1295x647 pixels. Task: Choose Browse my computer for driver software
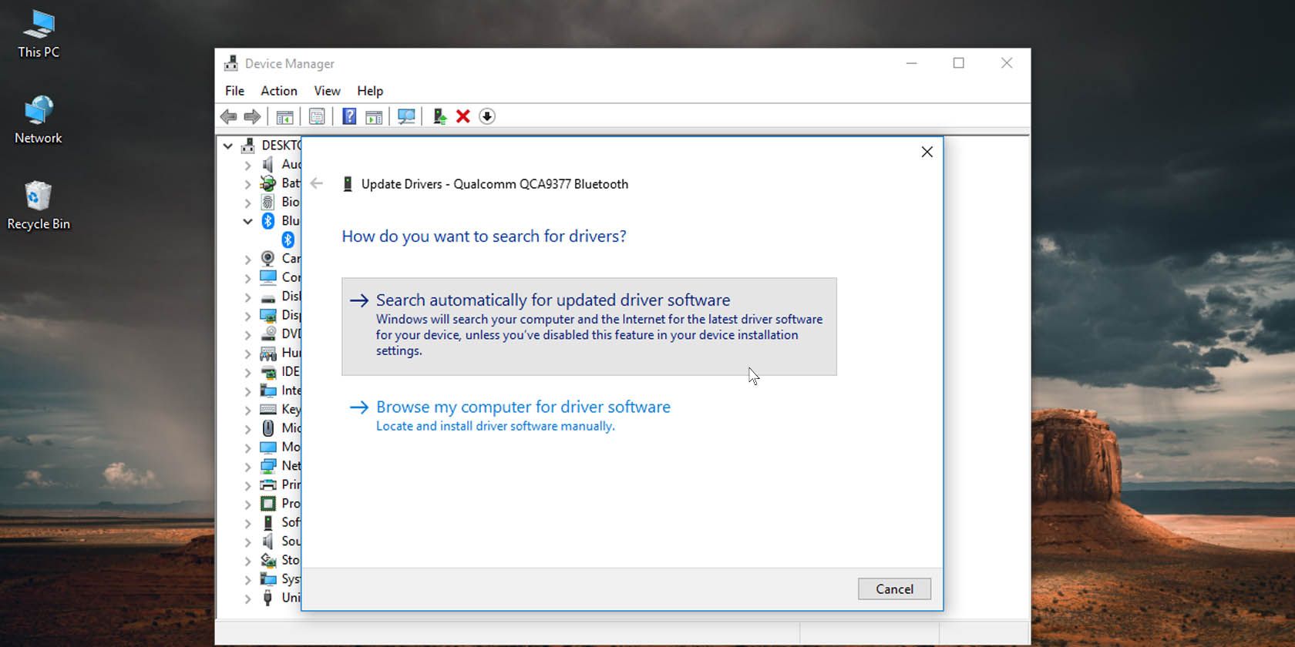click(523, 407)
